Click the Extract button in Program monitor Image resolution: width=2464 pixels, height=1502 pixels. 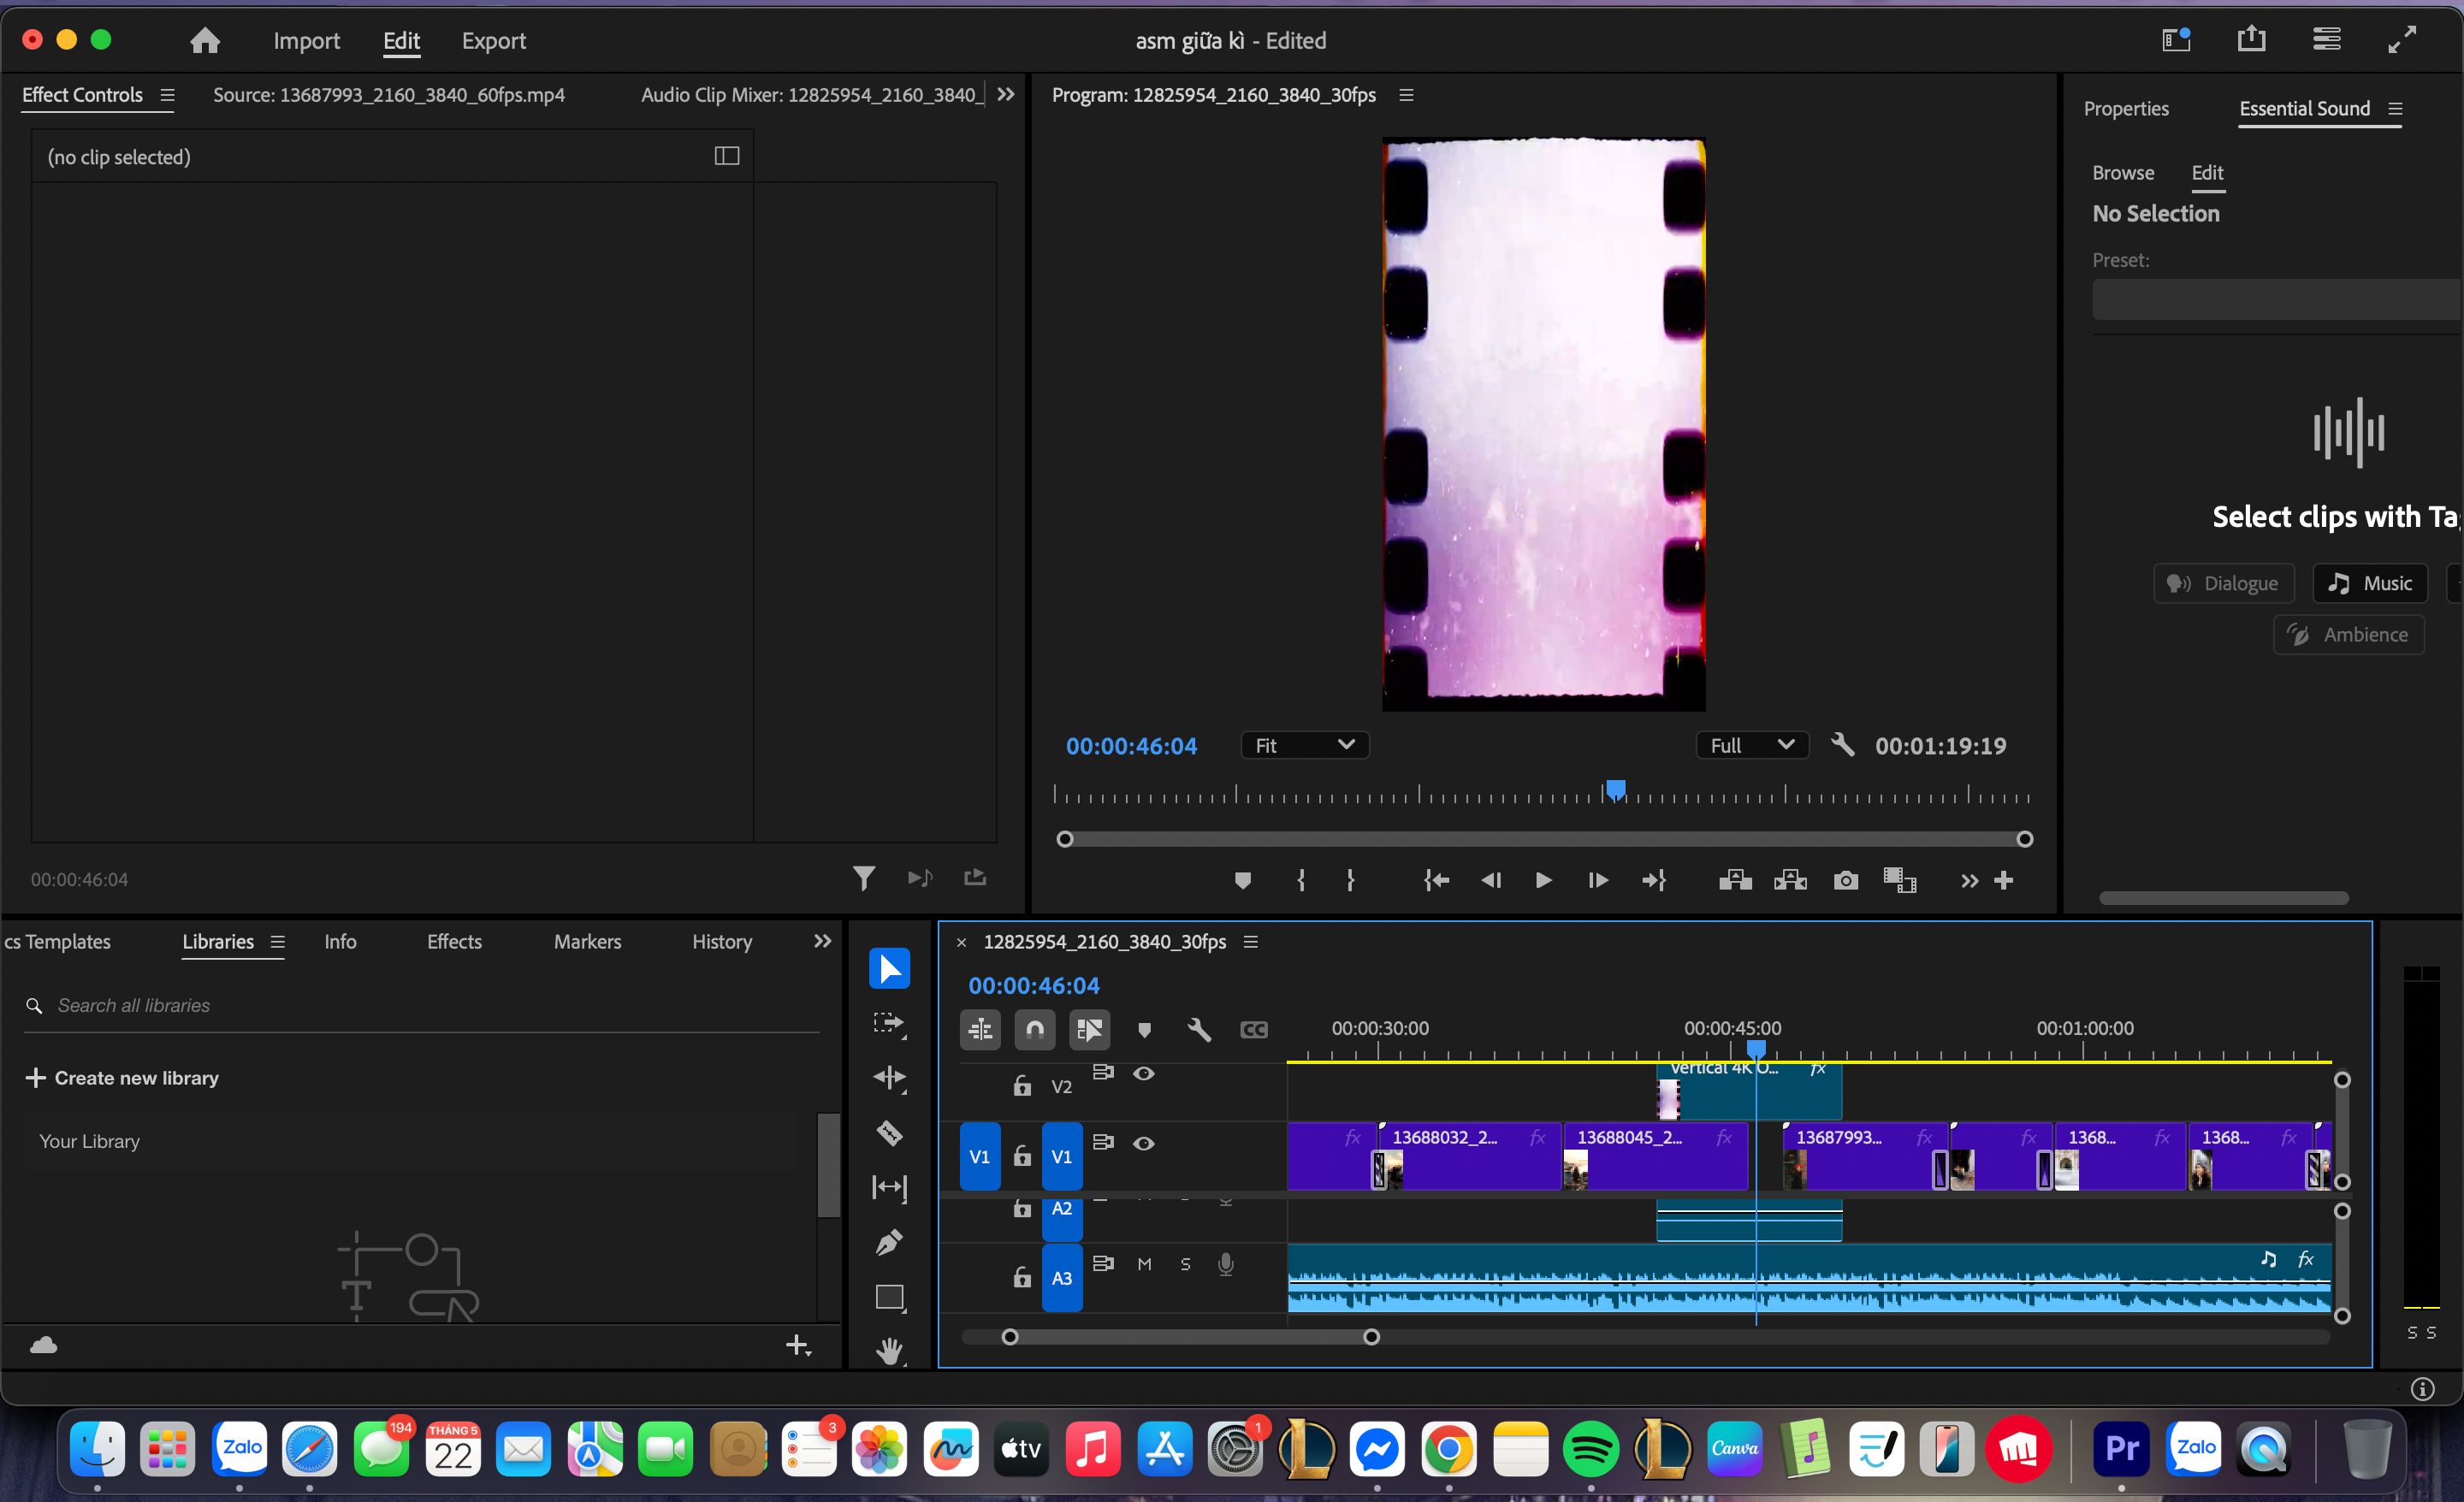(x=1790, y=880)
